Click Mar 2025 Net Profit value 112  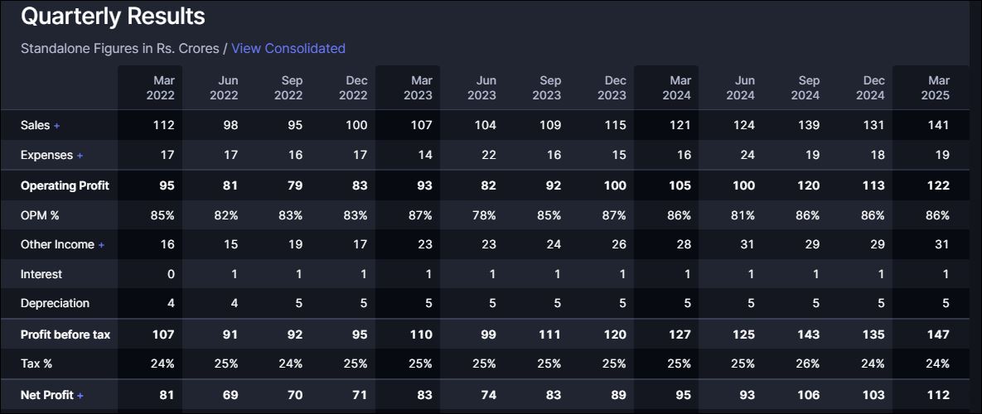click(938, 395)
